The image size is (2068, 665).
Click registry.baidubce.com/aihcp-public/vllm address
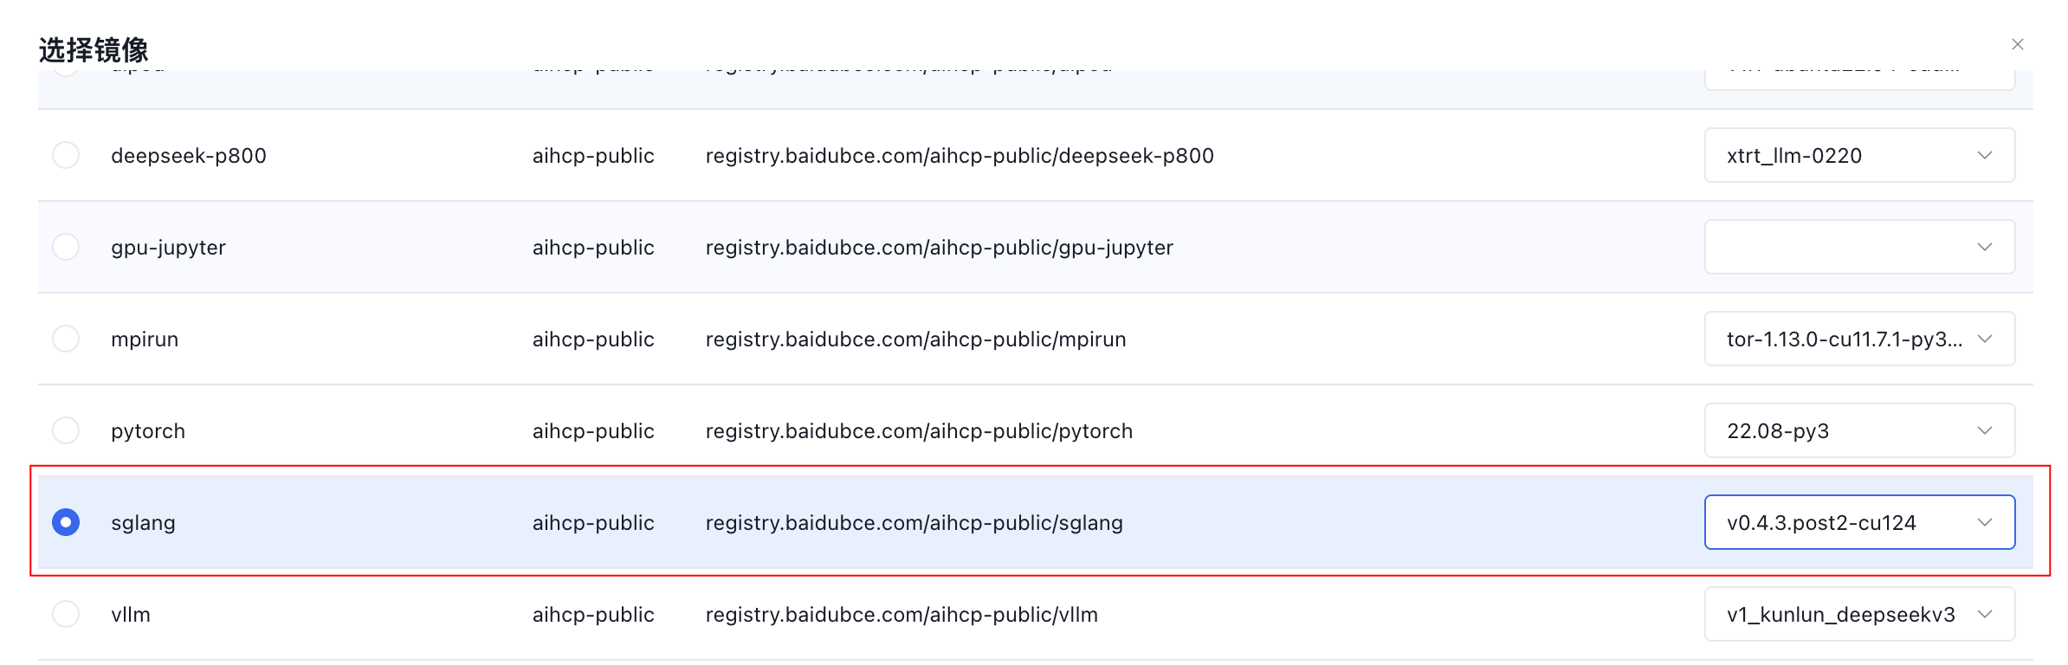pos(902,615)
